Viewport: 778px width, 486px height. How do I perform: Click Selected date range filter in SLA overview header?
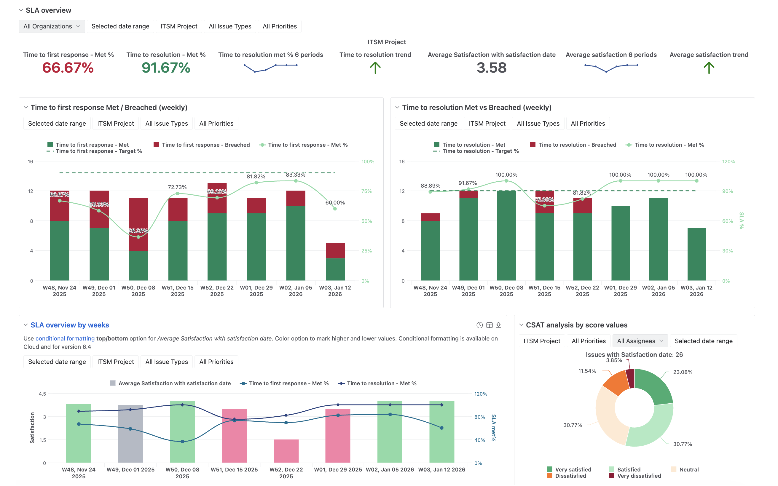pyautogui.click(x=120, y=26)
